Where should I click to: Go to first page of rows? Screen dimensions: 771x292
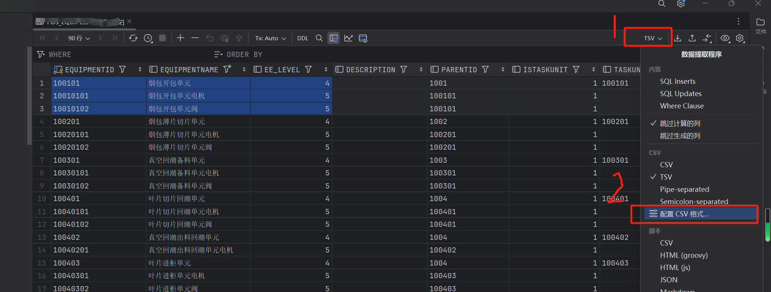(x=43, y=38)
